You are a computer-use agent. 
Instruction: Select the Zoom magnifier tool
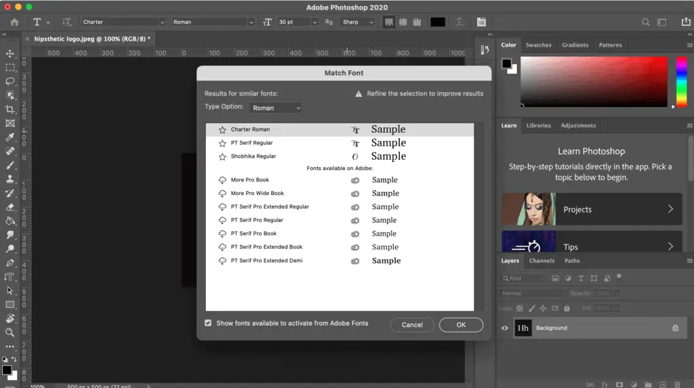[9, 332]
